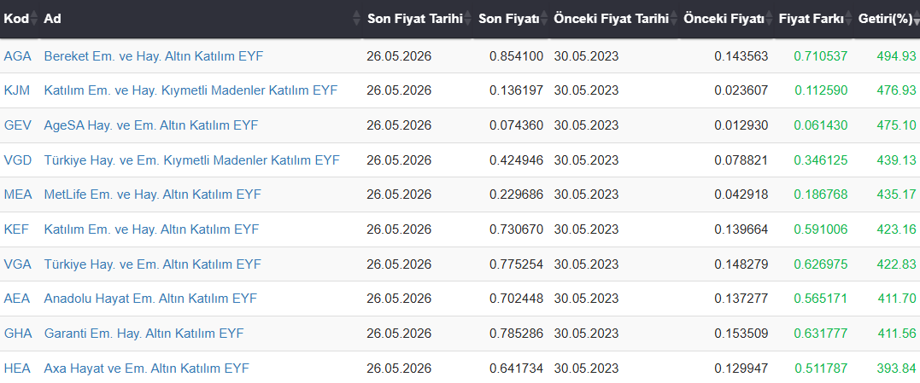This screenshot has width=920, height=383.
Task: Open VGA fund code link
Action: (18, 264)
